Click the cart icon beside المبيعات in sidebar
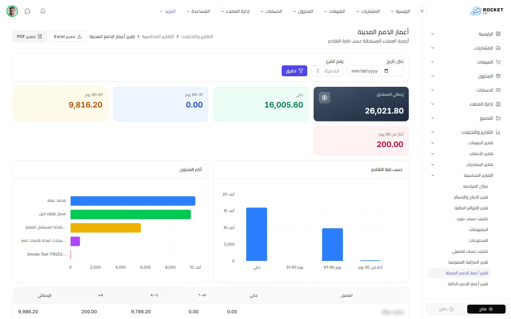The image size is (511, 319). (498, 62)
